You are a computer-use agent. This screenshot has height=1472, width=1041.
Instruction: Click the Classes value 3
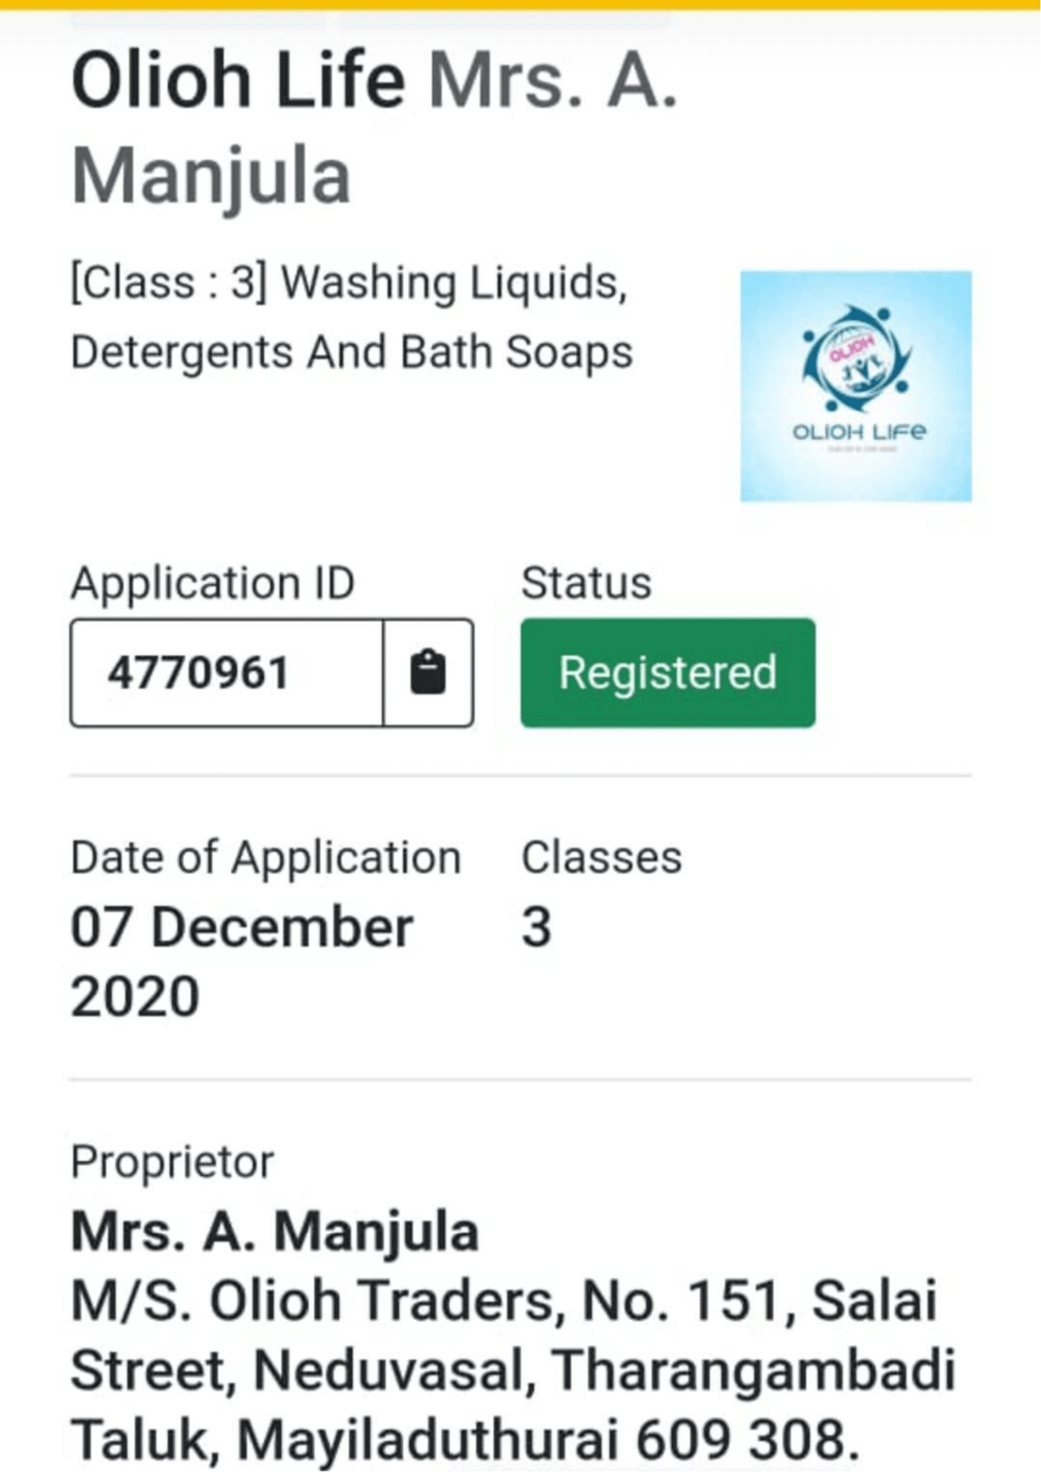coord(536,927)
